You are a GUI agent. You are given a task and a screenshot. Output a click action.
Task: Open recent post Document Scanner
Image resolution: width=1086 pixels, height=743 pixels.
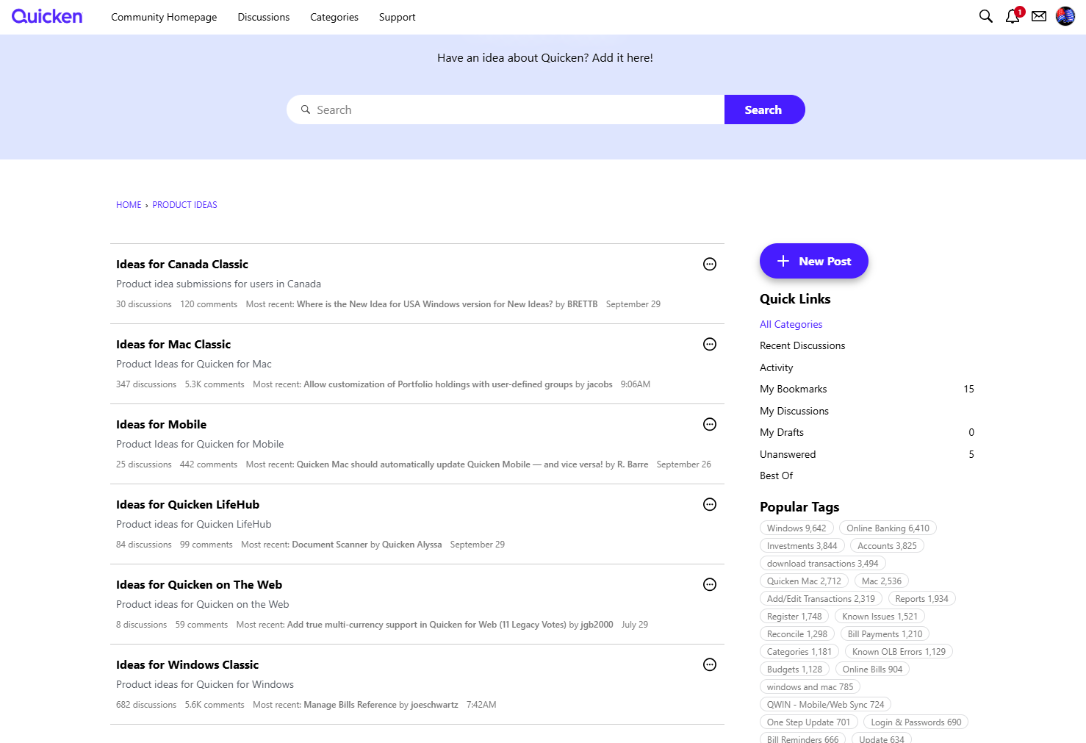[x=329, y=545]
